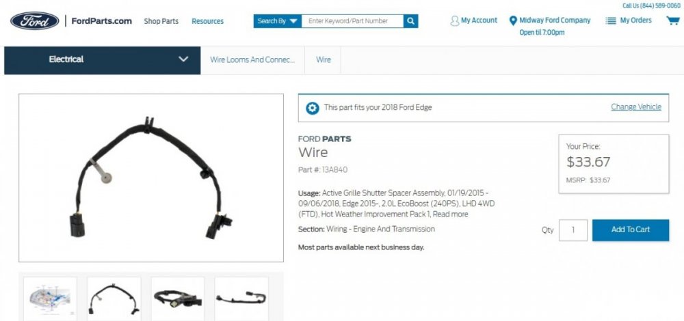This screenshot has height=321, width=684.
Task: Click the Qty quantity input box
Action: (x=573, y=230)
